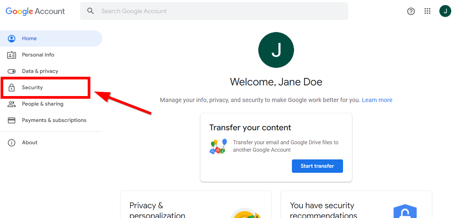Click the Security lock icon

point(12,88)
